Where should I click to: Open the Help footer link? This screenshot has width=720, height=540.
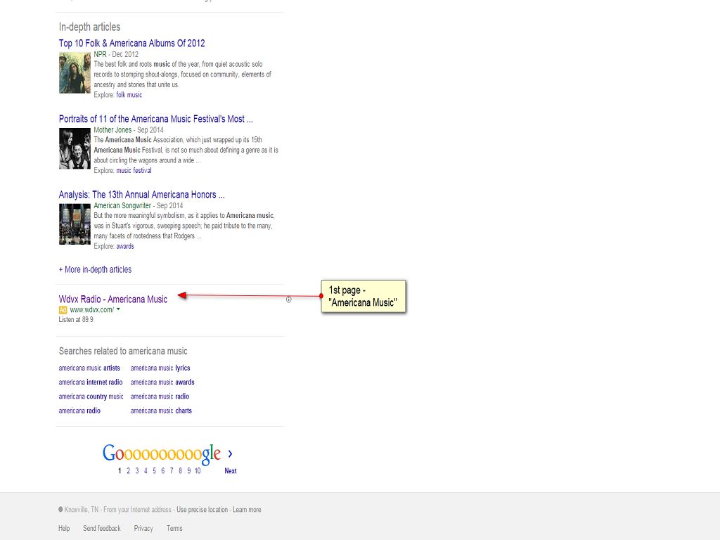tap(64, 529)
